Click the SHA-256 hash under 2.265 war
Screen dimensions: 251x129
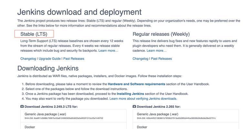pyautogui.click(x=176, y=118)
